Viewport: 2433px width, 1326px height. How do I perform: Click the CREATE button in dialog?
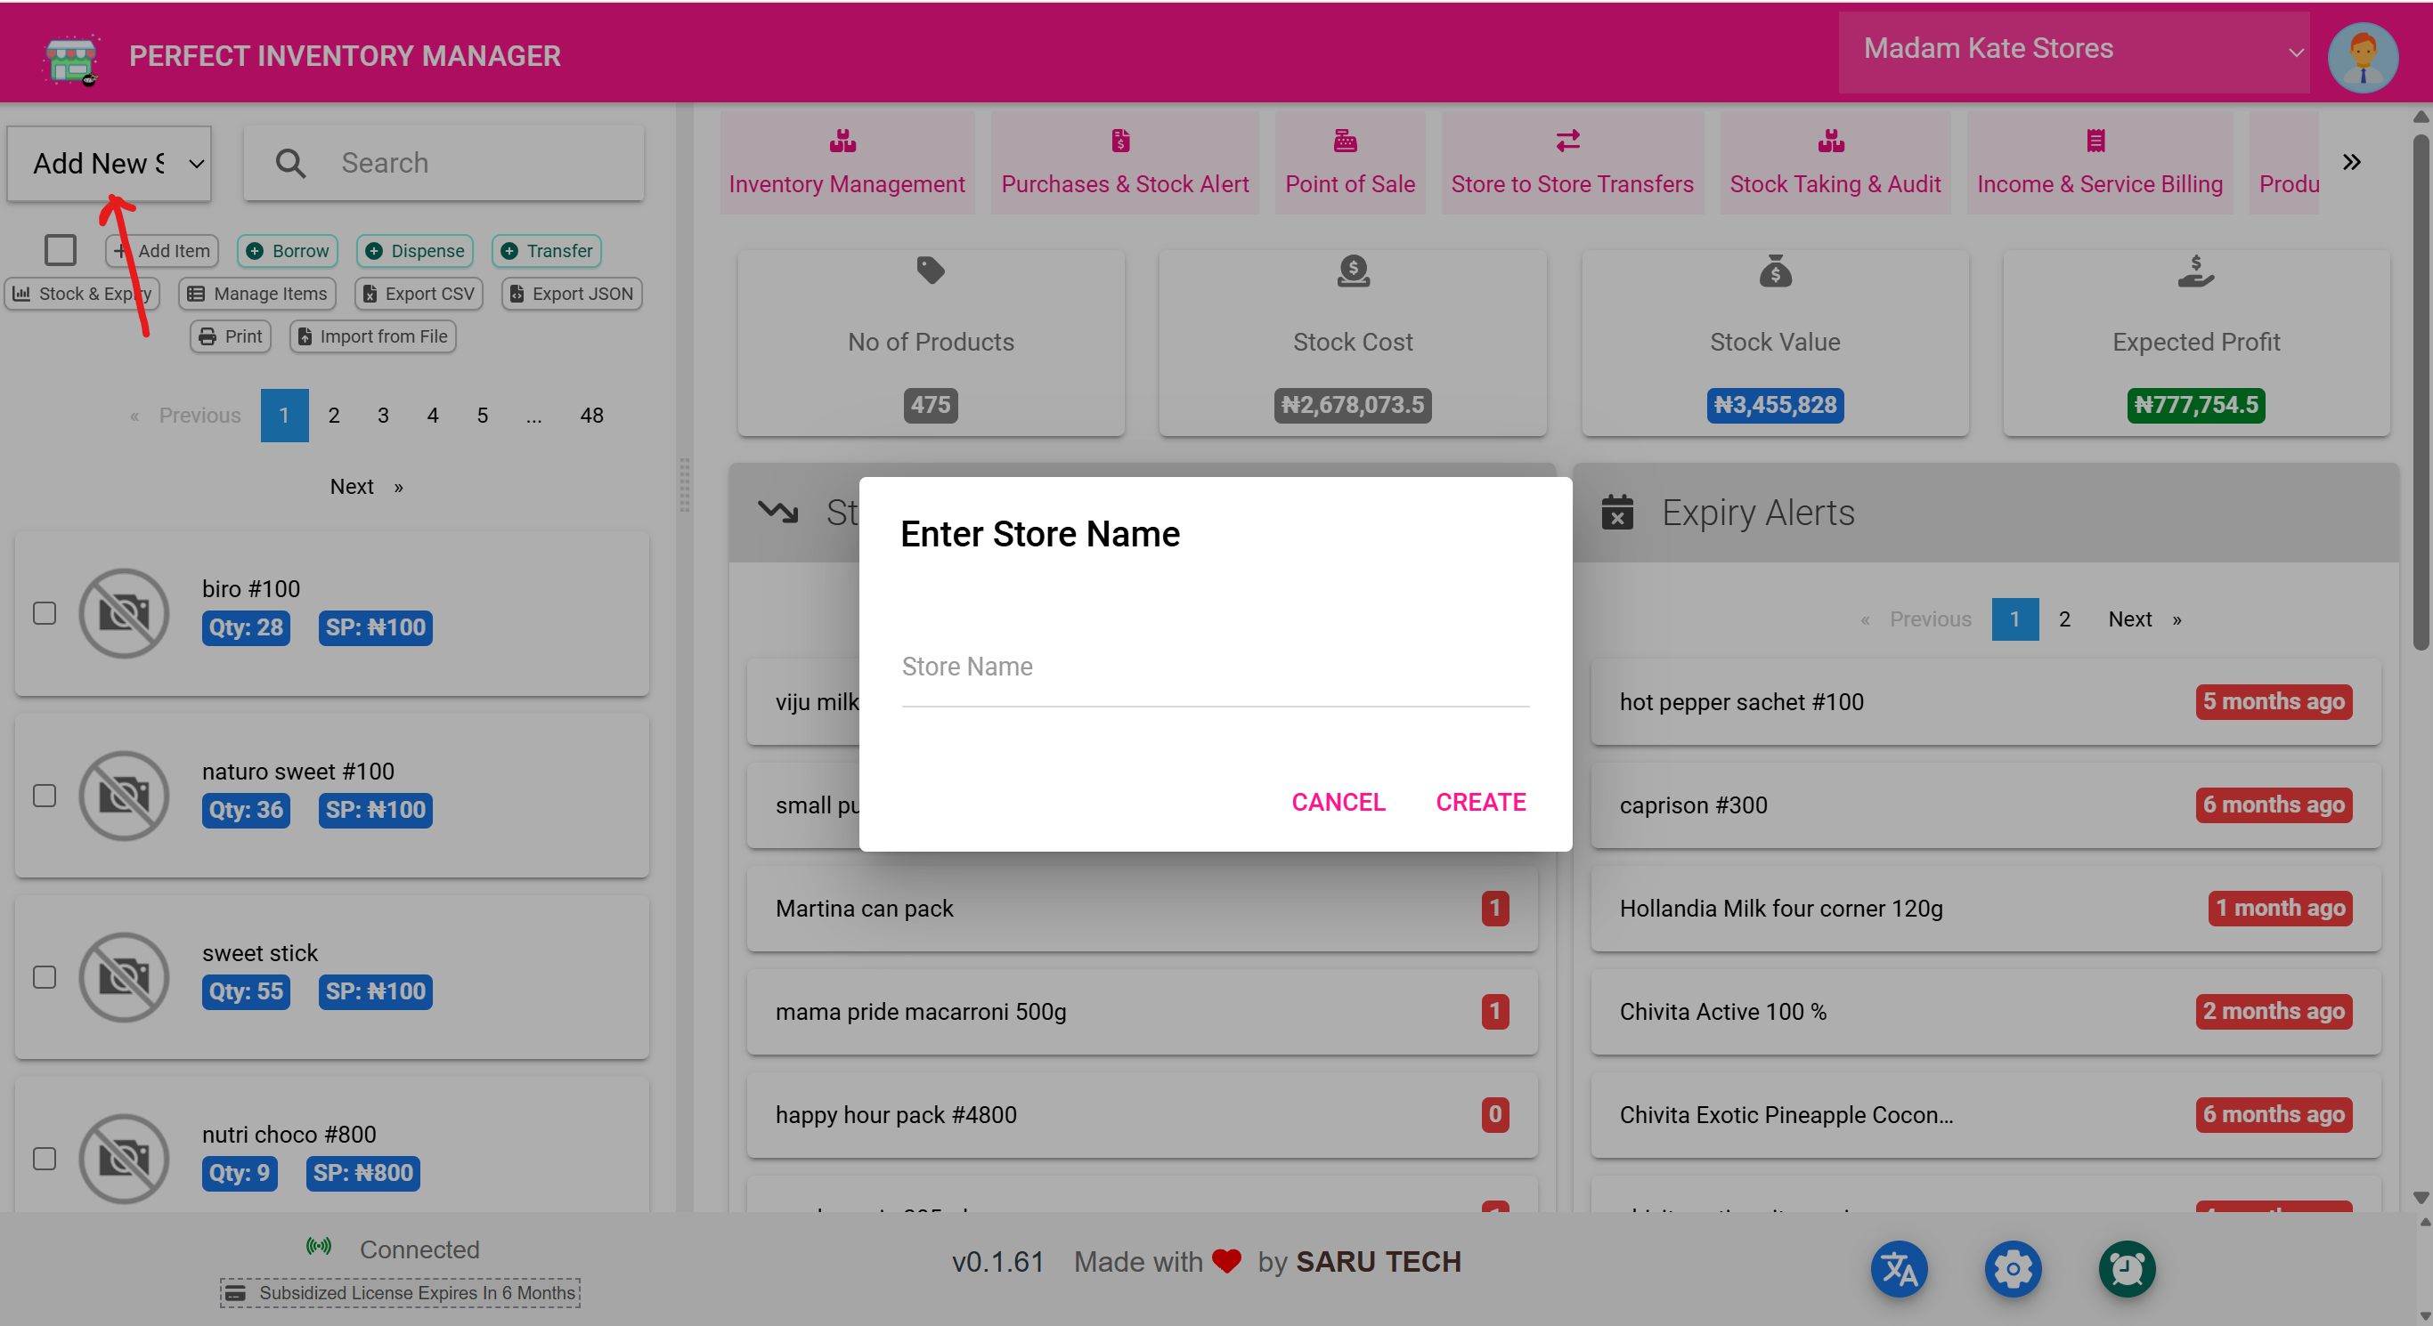click(1480, 802)
